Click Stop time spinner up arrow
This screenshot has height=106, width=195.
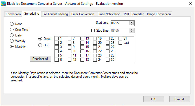point(132,29)
